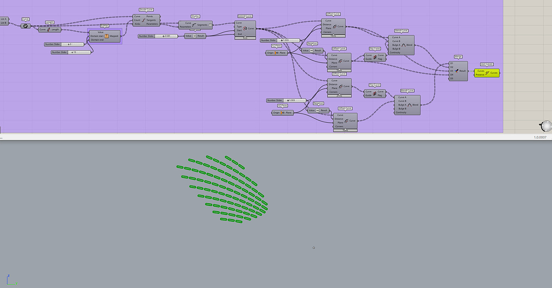Click the Divide Curve name label
Viewport: 552px width, 288px height.
(x=146, y=9)
